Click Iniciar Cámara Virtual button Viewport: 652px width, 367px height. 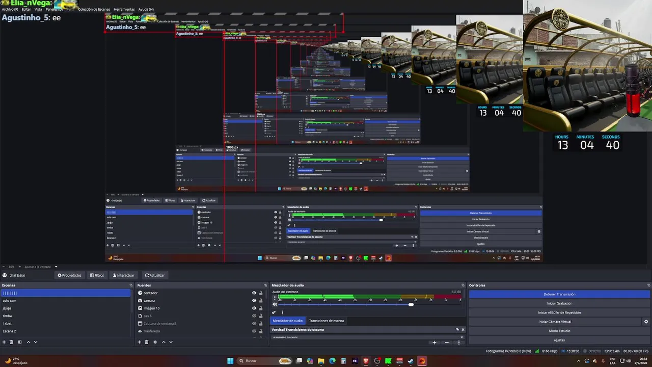[555, 322]
